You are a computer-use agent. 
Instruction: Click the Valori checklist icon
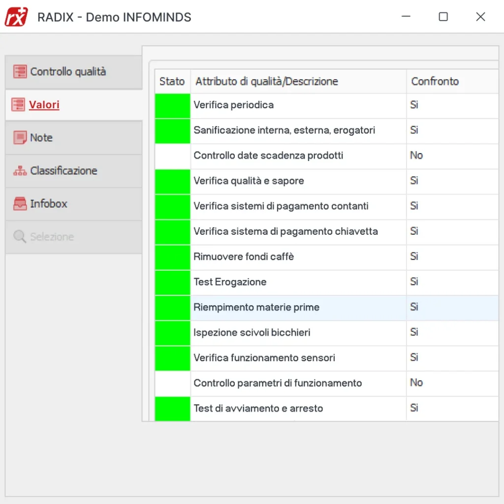point(20,104)
